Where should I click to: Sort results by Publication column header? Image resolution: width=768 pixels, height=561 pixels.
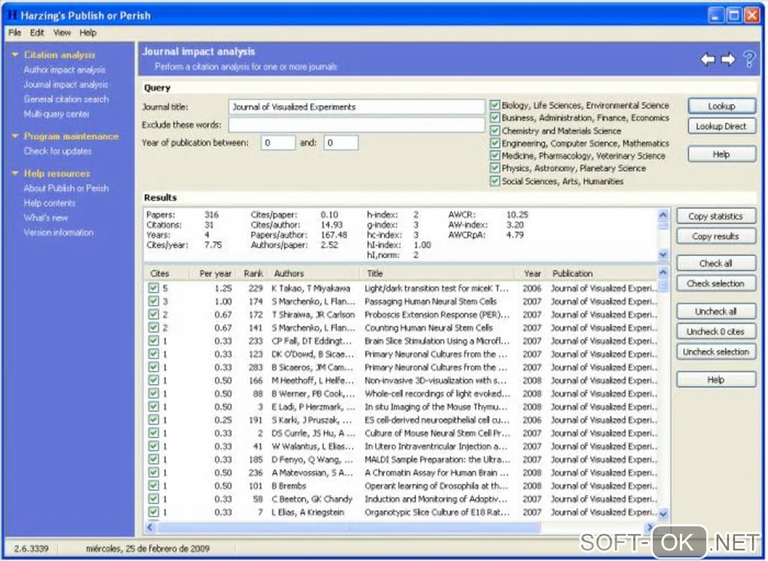(602, 273)
